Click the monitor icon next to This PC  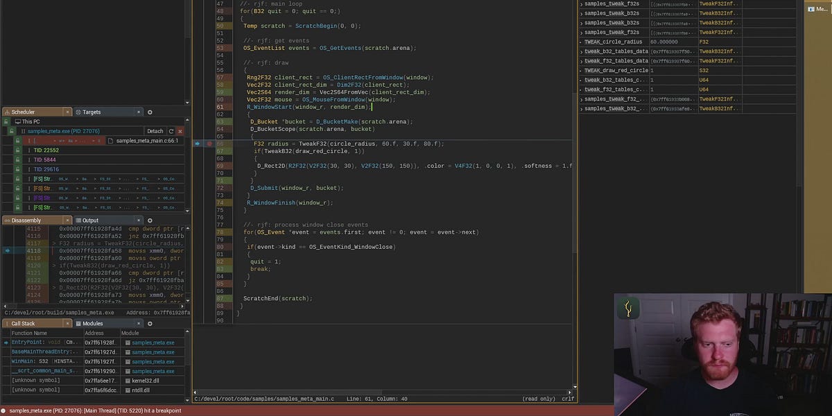(x=18, y=121)
